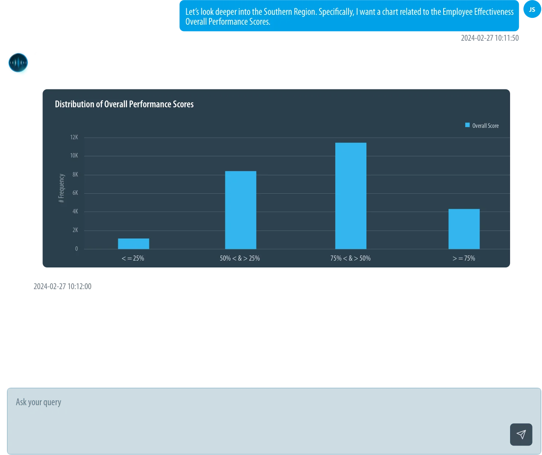Select the <=25% bar in chart
Viewport: 542px width, 455px height.
click(x=133, y=243)
